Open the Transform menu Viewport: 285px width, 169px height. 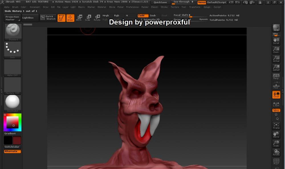tap(194, 7)
